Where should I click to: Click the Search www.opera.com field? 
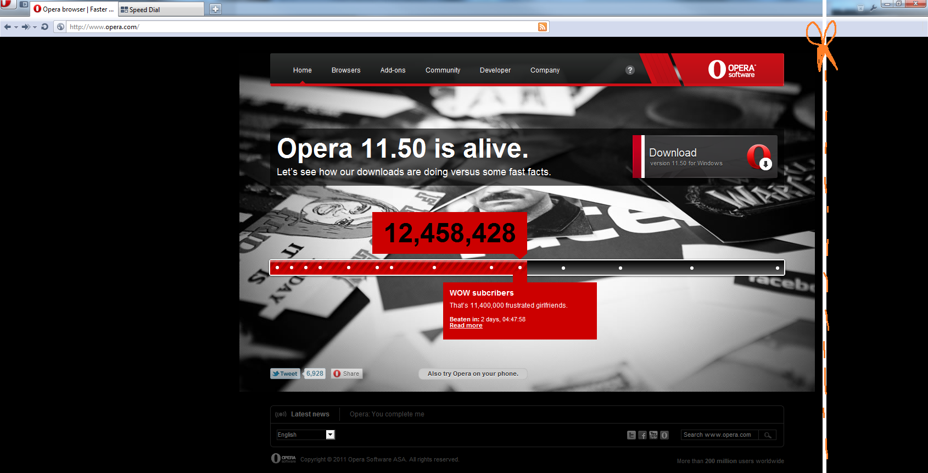719,435
